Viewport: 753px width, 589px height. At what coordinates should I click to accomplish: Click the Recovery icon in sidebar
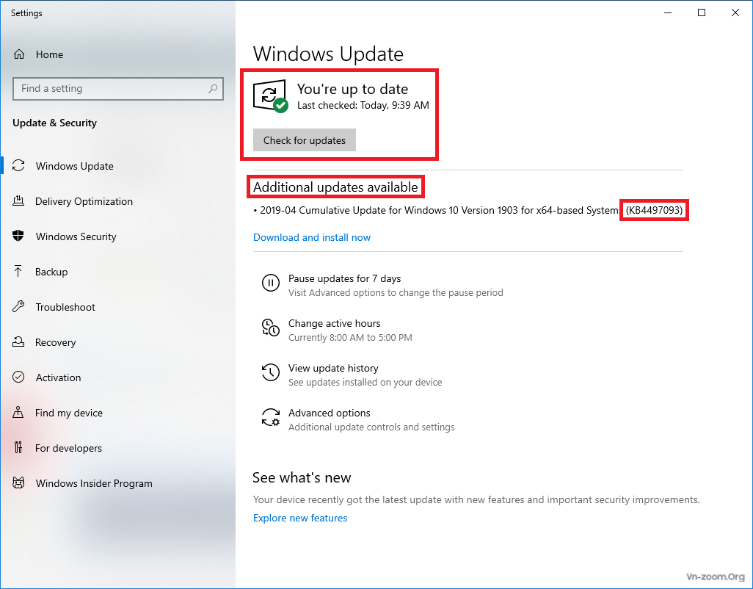pos(18,342)
